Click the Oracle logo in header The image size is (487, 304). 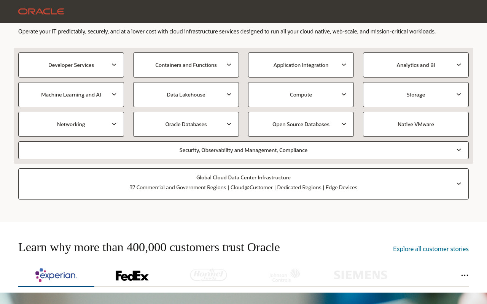[x=41, y=11]
